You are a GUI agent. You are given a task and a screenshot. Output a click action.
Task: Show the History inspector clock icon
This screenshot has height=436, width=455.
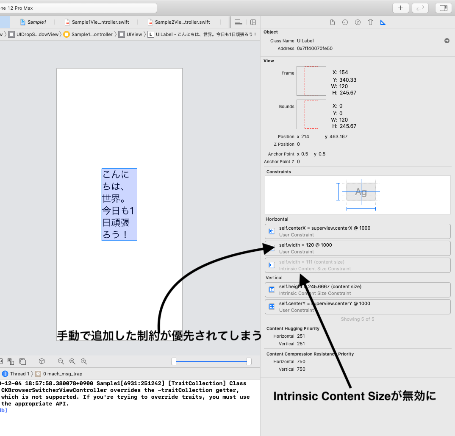[x=345, y=22]
